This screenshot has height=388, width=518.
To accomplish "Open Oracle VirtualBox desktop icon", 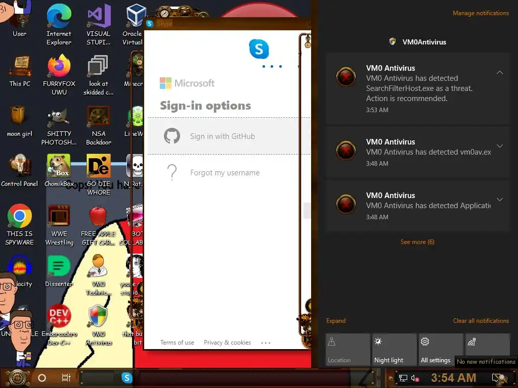I will point(134,24).
